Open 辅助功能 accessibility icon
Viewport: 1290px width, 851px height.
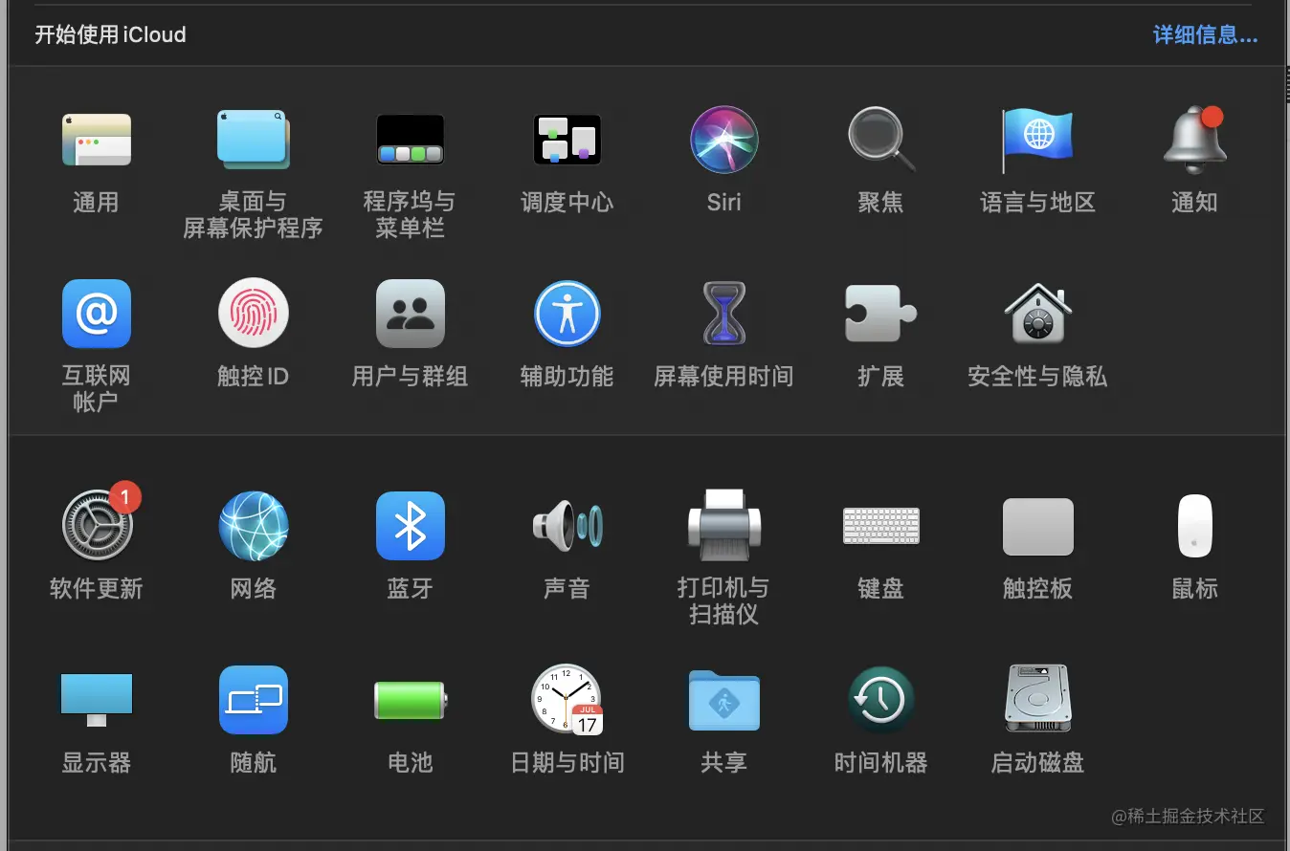point(567,314)
